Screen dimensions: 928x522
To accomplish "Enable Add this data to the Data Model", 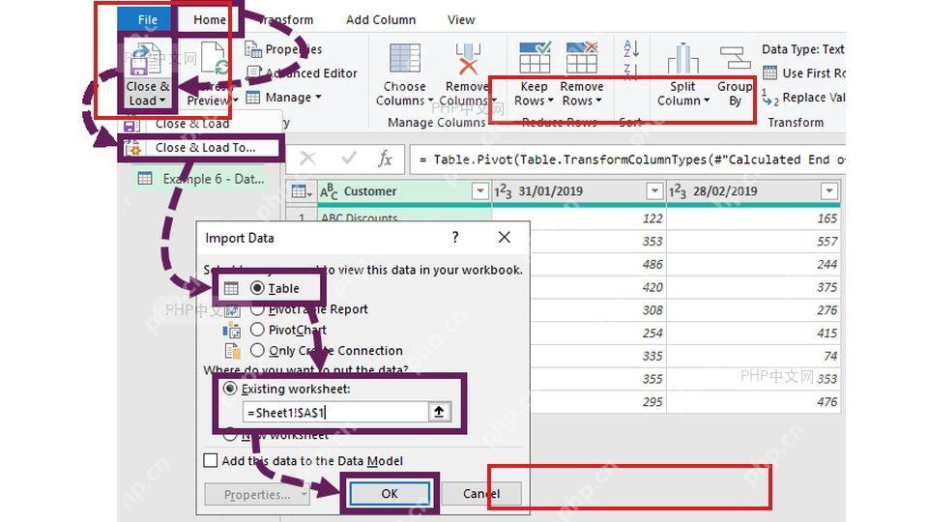I will [x=210, y=460].
